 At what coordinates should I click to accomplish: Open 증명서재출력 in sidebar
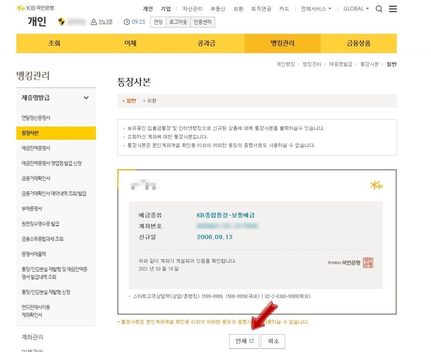click(34, 254)
